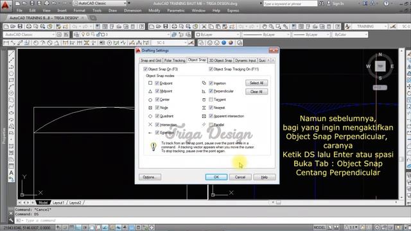The width and height of the screenshot is (411, 231).
Task: Open the Express menu
Action: coord(233,10)
